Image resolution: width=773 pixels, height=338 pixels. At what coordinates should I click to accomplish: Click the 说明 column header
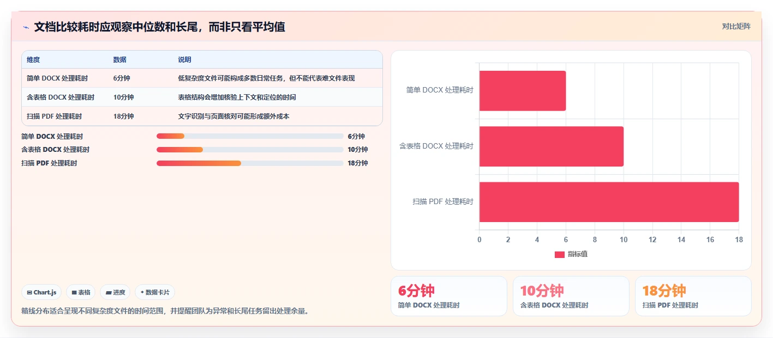coord(184,60)
